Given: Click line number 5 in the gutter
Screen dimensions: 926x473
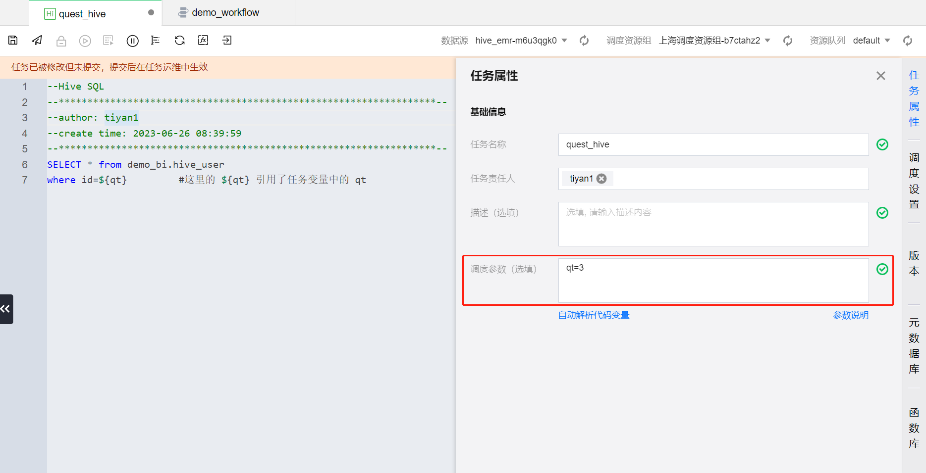Looking at the screenshot, I should 25,149.
